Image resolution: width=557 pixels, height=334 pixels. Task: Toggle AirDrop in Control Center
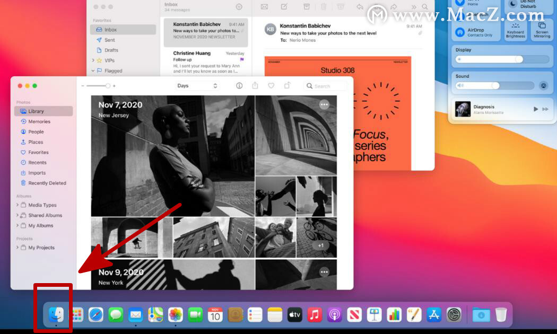pos(461,32)
